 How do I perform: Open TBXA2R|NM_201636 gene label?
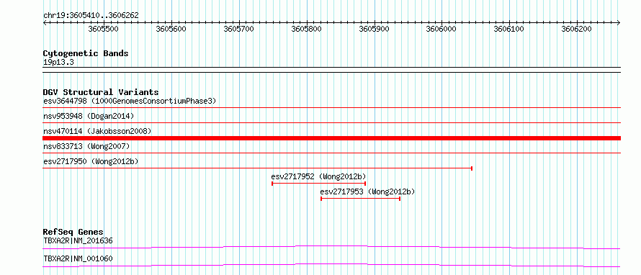click(x=78, y=240)
